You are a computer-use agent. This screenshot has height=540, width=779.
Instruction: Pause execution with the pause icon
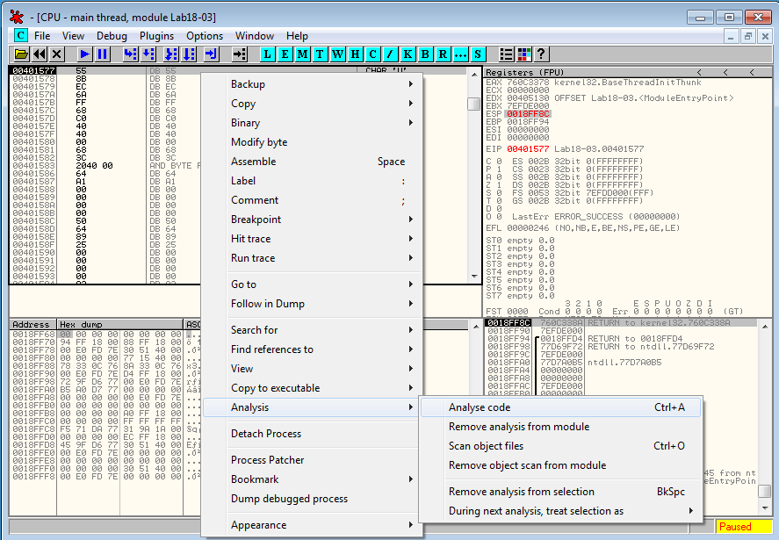coord(103,54)
